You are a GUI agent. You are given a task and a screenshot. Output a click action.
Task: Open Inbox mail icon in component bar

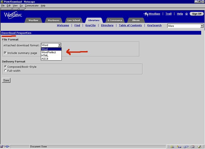(x=179, y=147)
